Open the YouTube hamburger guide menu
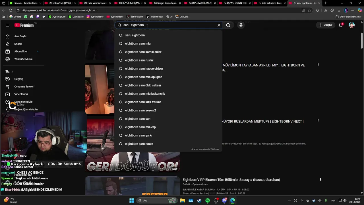364x205 pixels. [7, 25]
